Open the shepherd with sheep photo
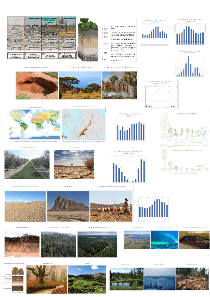The image size is (210, 297). (x=111, y=206)
